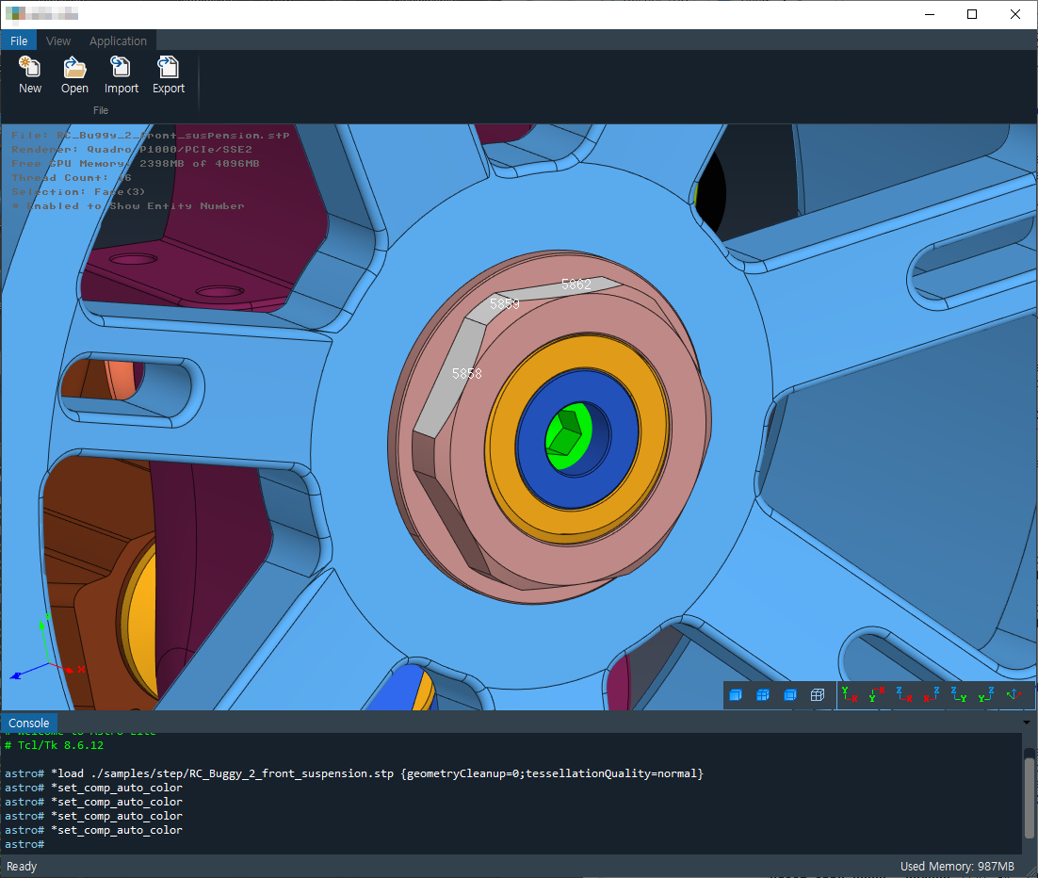1038x878 pixels.
Task: Click the Ready status bar text
Action: point(22,866)
